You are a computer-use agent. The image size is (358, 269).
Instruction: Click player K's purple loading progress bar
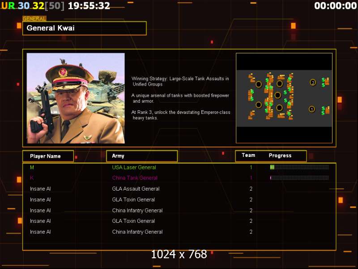pyautogui.click(x=299, y=178)
